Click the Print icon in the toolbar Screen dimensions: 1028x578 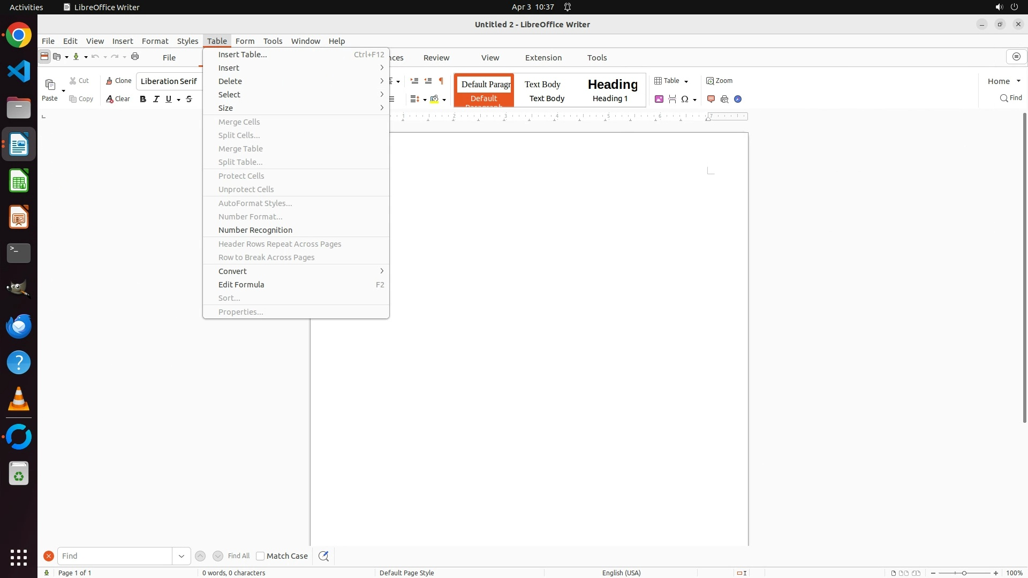[x=135, y=57]
